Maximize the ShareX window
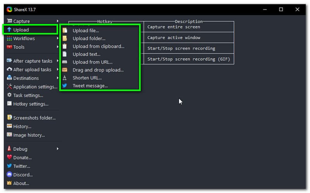 [281, 9]
